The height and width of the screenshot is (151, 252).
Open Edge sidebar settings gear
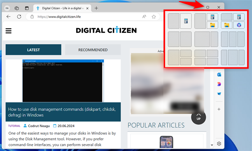(219, 144)
